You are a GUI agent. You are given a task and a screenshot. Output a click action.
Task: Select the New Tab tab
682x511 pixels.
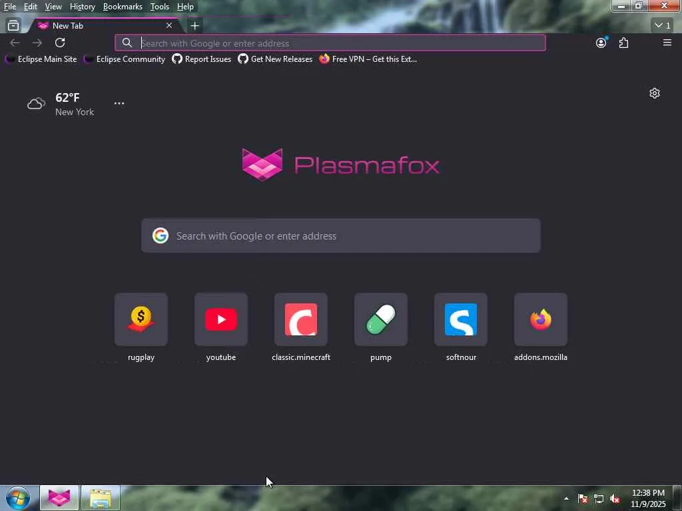[105, 26]
